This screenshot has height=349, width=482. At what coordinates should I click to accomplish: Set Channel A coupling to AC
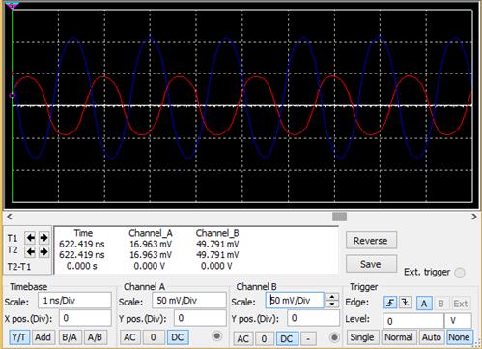[129, 337]
